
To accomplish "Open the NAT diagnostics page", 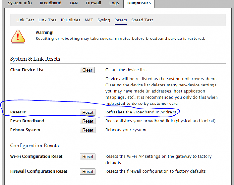I will 89,20.
